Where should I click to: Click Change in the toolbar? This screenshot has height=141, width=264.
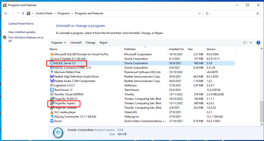tap(90, 43)
